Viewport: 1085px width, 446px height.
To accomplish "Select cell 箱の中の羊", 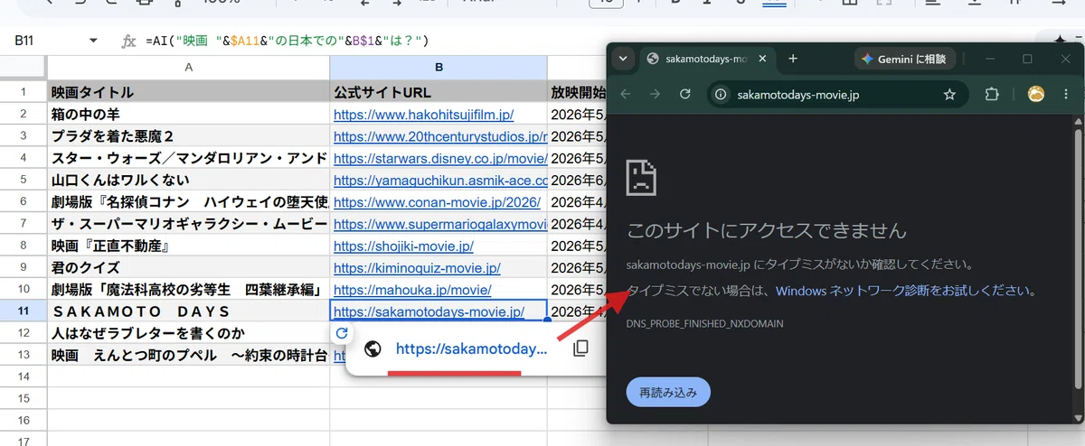I will pyautogui.click(x=188, y=115).
